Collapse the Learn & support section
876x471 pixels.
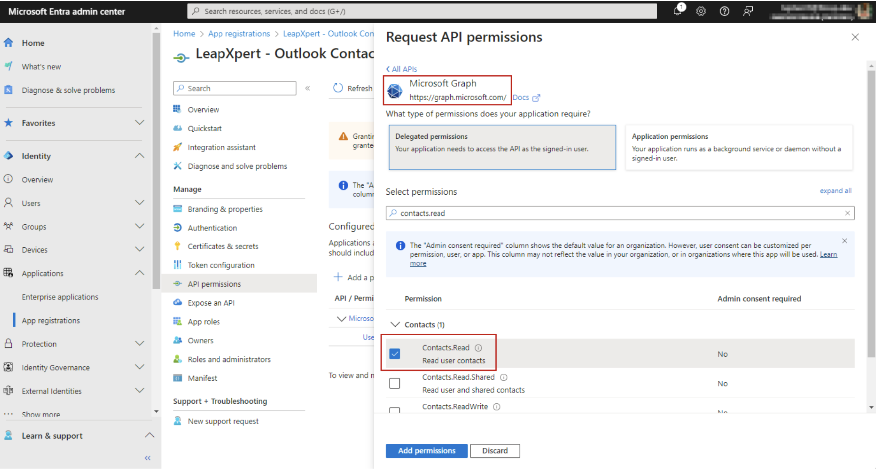(x=149, y=435)
